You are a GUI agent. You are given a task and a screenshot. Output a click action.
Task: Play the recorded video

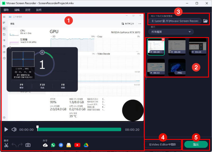tap(6, 129)
